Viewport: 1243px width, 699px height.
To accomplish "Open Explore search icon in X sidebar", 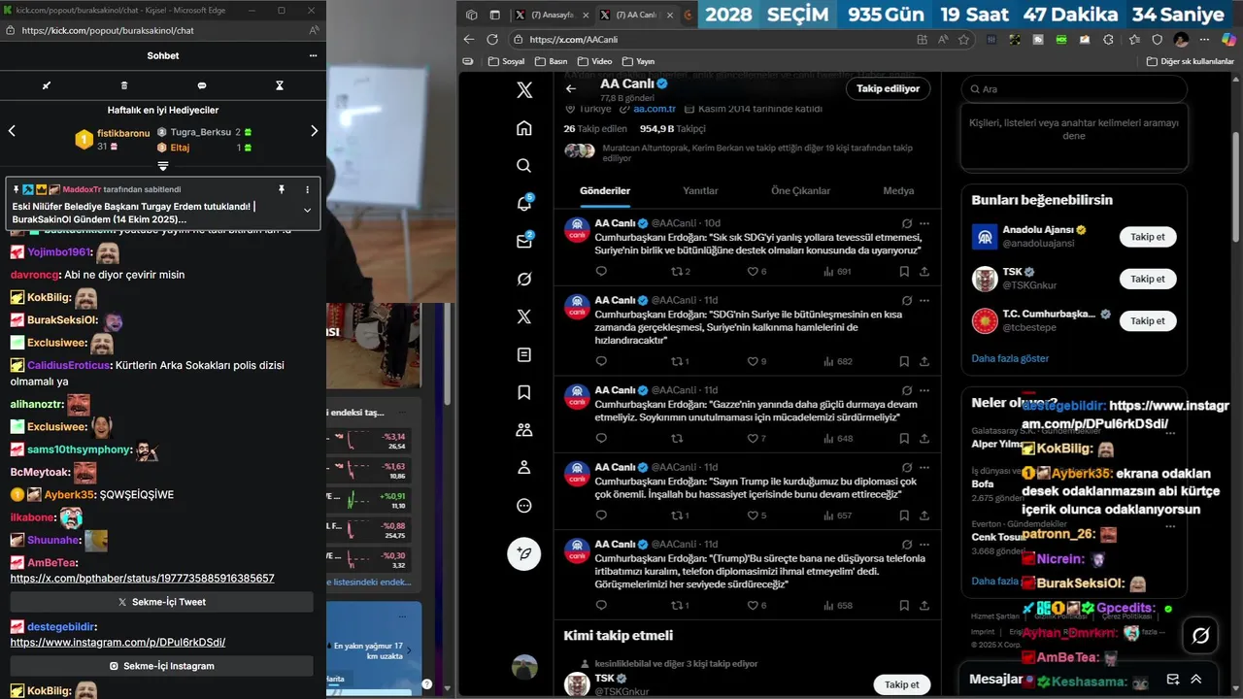I will pyautogui.click(x=524, y=166).
